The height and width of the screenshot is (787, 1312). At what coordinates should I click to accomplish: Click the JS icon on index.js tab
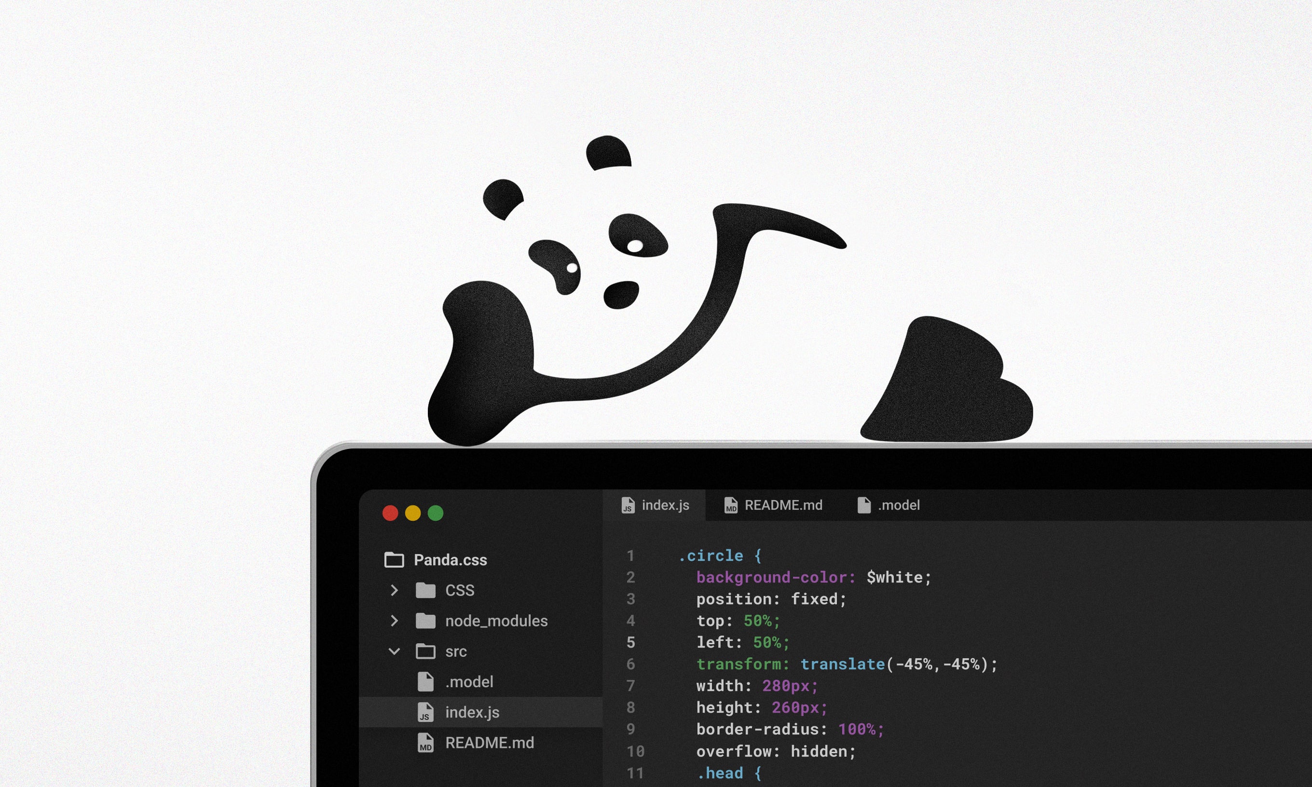[628, 506]
